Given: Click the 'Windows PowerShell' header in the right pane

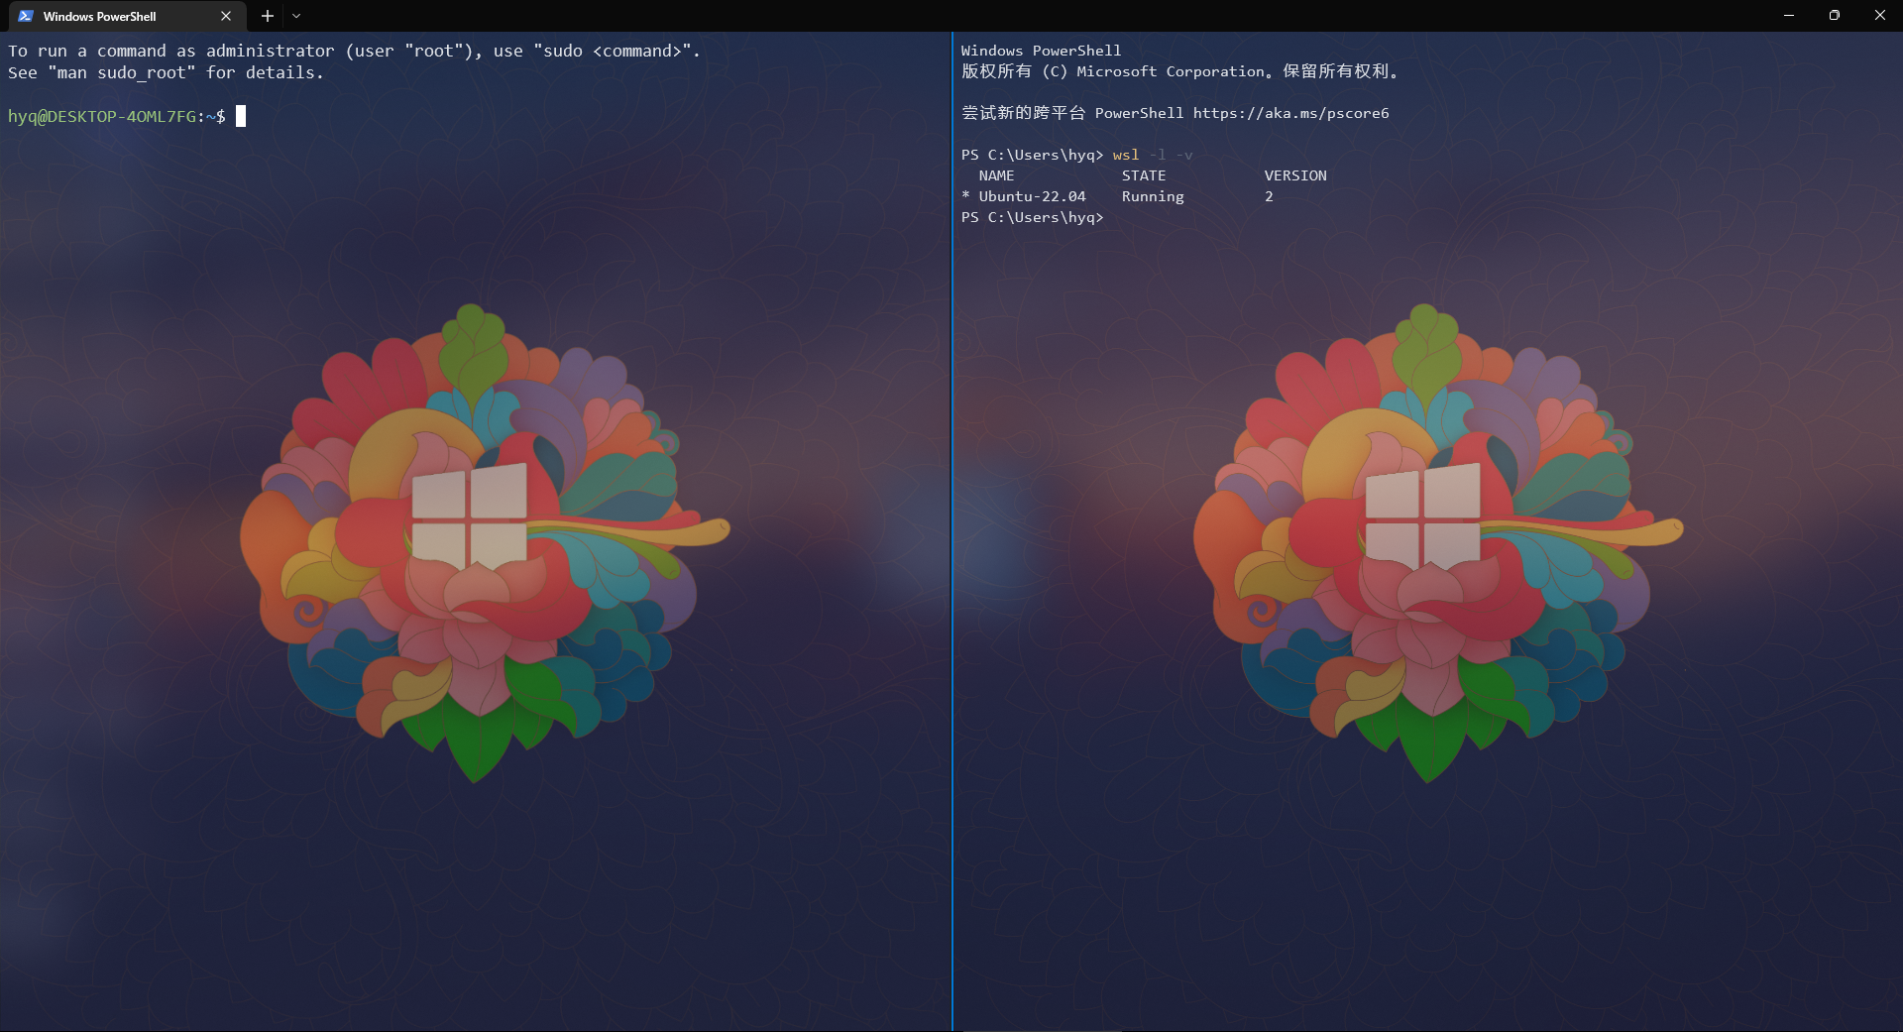Looking at the screenshot, I should pos(1041,51).
